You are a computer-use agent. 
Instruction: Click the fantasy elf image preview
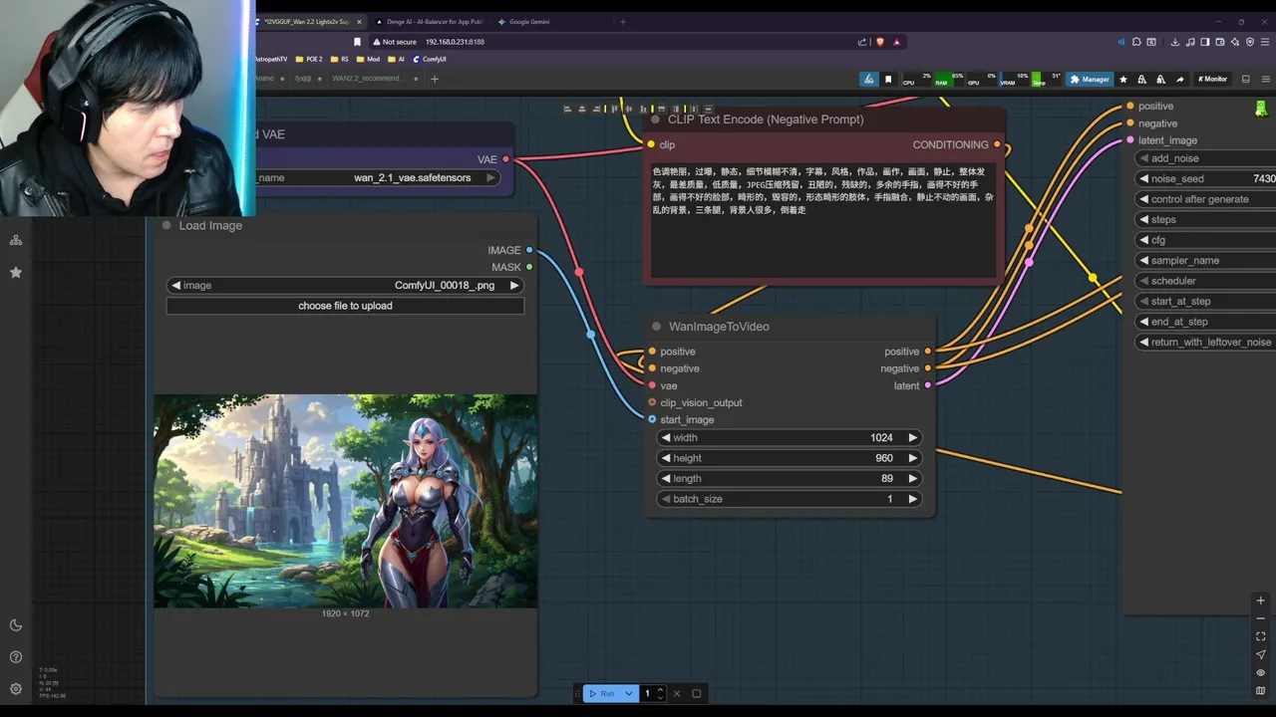coord(345,501)
